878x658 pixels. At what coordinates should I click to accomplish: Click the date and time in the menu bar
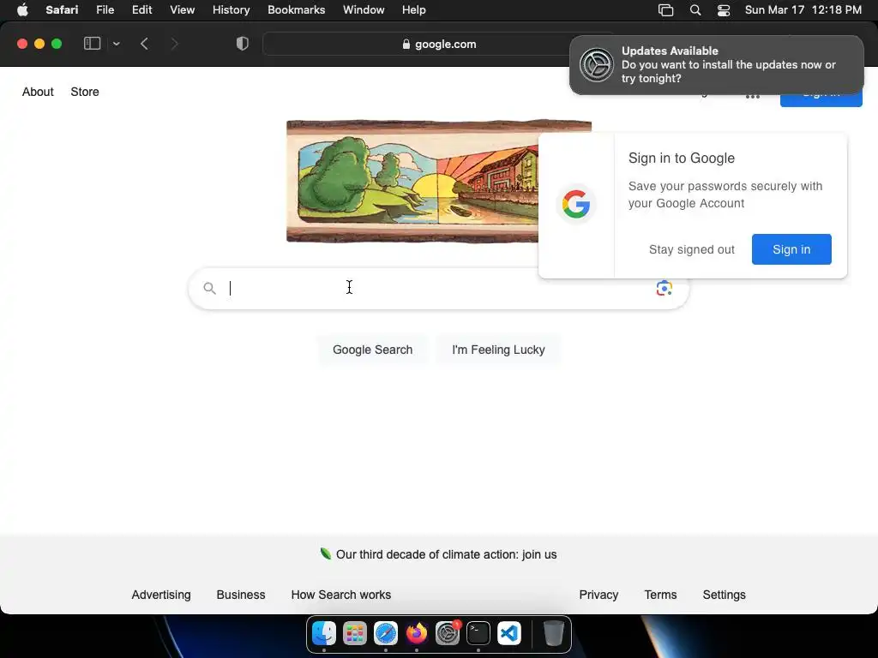pyautogui.click(x=803, y=10)
